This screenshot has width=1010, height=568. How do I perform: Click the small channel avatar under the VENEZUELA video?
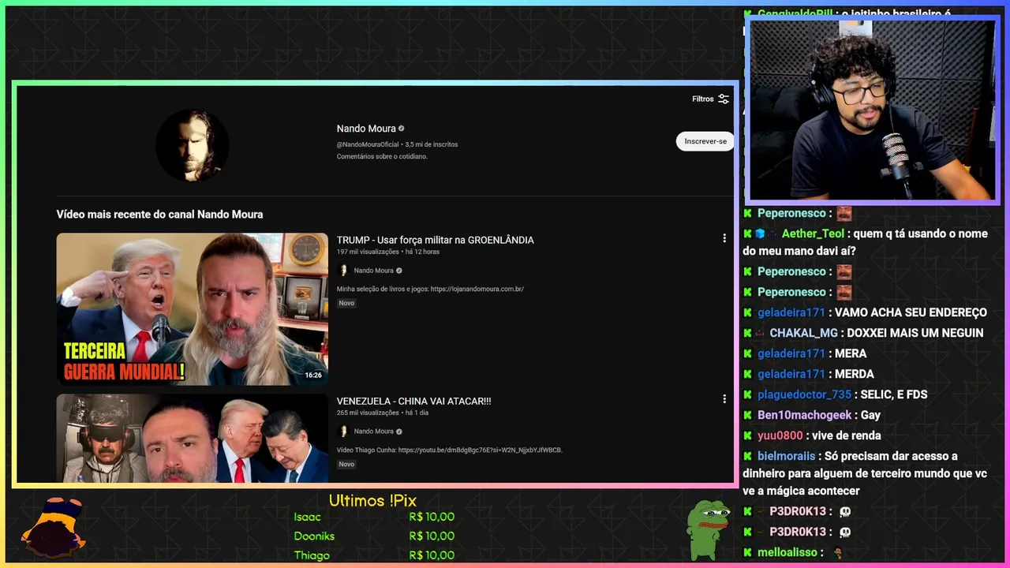(343, 432)
